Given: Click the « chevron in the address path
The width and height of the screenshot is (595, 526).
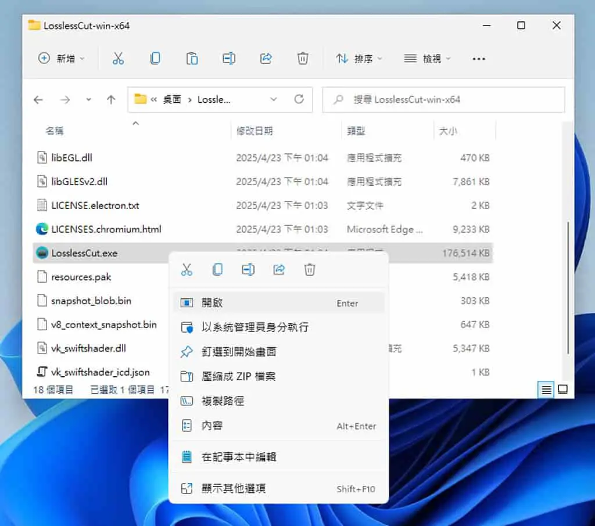Looking at the screenshot, I should pos(153,100).
